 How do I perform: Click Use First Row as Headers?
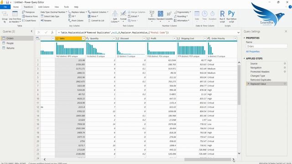pyautogui.click(x=15, y=17)
